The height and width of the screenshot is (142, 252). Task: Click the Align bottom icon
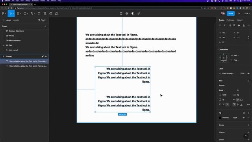click(244, 25)
